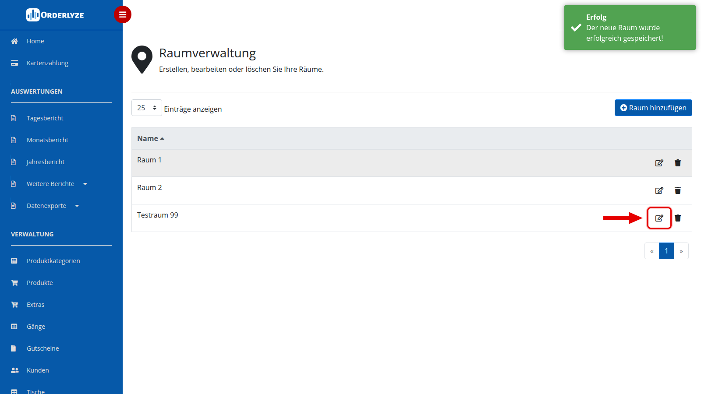Screen dimensions: 701x394
Task: Open the Monatsbericht report
Action: click(x=48, y=140)
